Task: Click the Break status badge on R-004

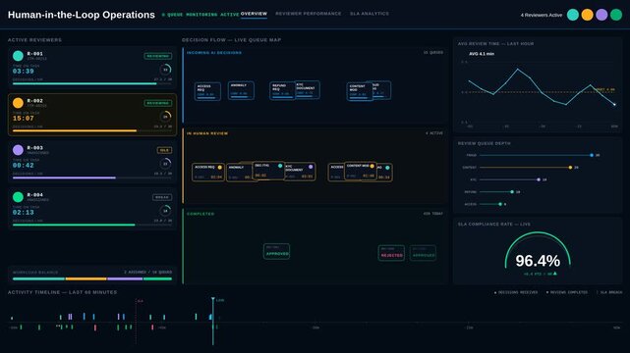Action: 162,197
